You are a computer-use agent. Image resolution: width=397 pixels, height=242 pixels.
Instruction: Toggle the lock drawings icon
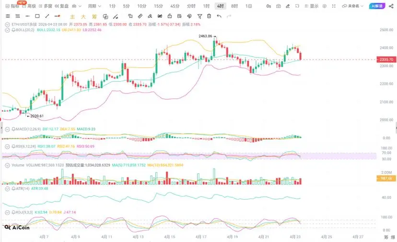pyautogui.click(x=170, y=16)
